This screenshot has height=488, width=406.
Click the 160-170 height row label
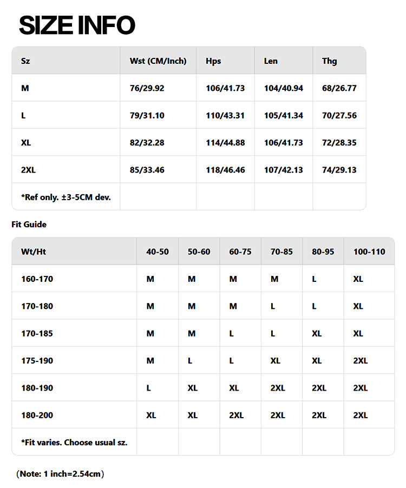click(x=37, y=279)
